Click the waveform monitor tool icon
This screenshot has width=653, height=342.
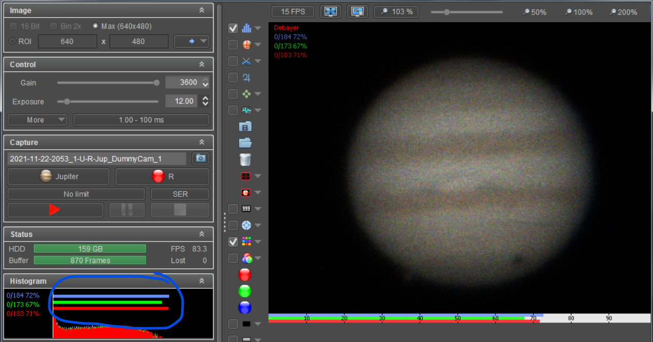pos(246,110)
